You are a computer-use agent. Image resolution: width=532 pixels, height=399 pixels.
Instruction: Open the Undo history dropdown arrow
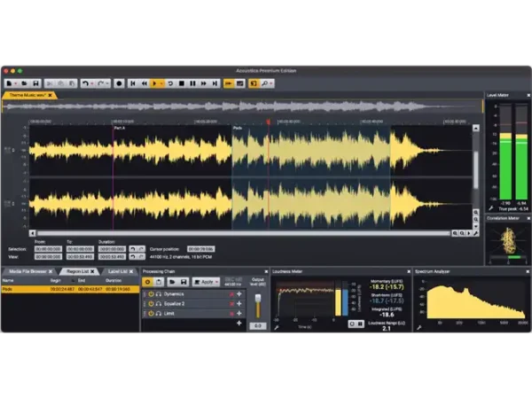(x=92, y=84)
